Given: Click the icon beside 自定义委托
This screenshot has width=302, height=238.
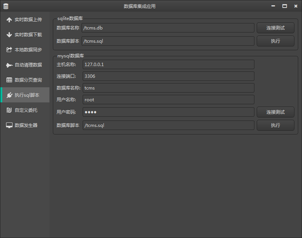Looking at the screenshot, I should (x=9, y=110).
